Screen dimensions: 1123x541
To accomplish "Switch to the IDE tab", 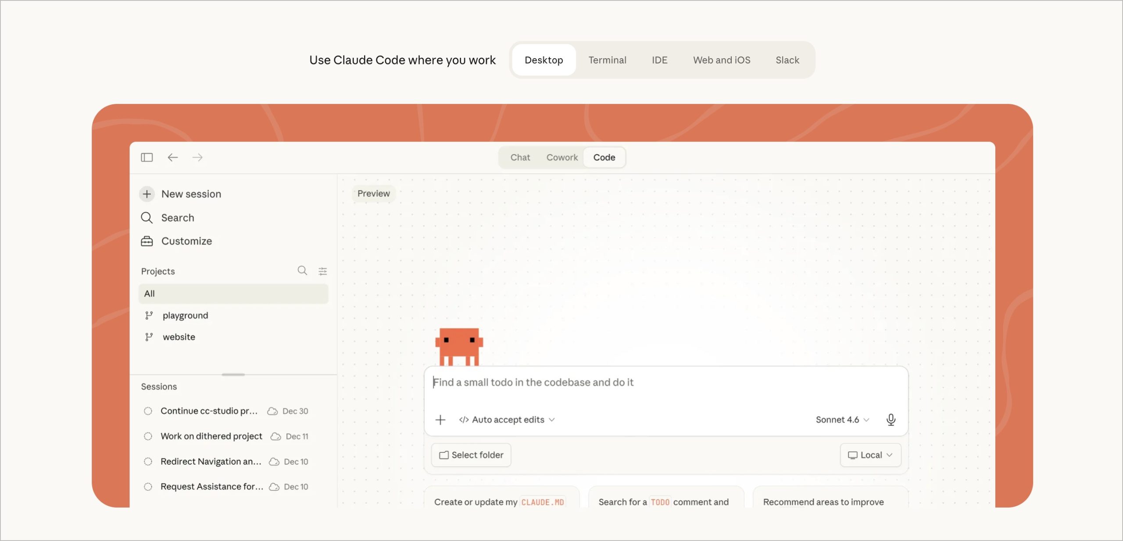I will pyautogui.click(x=659, y=60).
